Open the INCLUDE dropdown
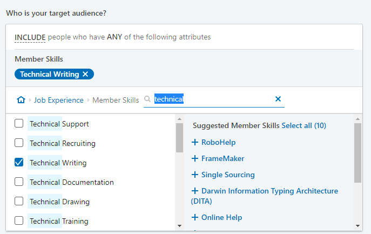 30,37
